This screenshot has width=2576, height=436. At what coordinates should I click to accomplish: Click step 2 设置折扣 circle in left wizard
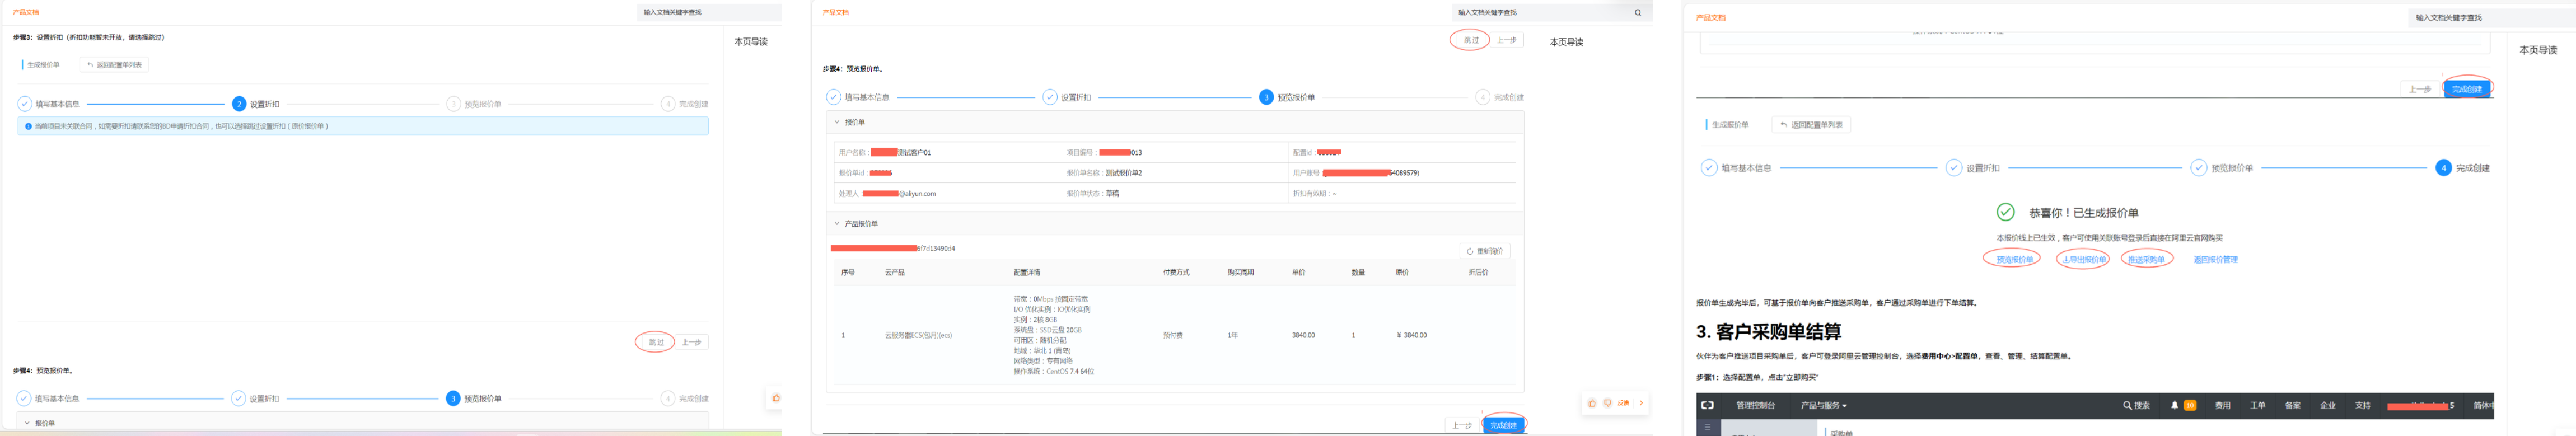pos(239,104)
